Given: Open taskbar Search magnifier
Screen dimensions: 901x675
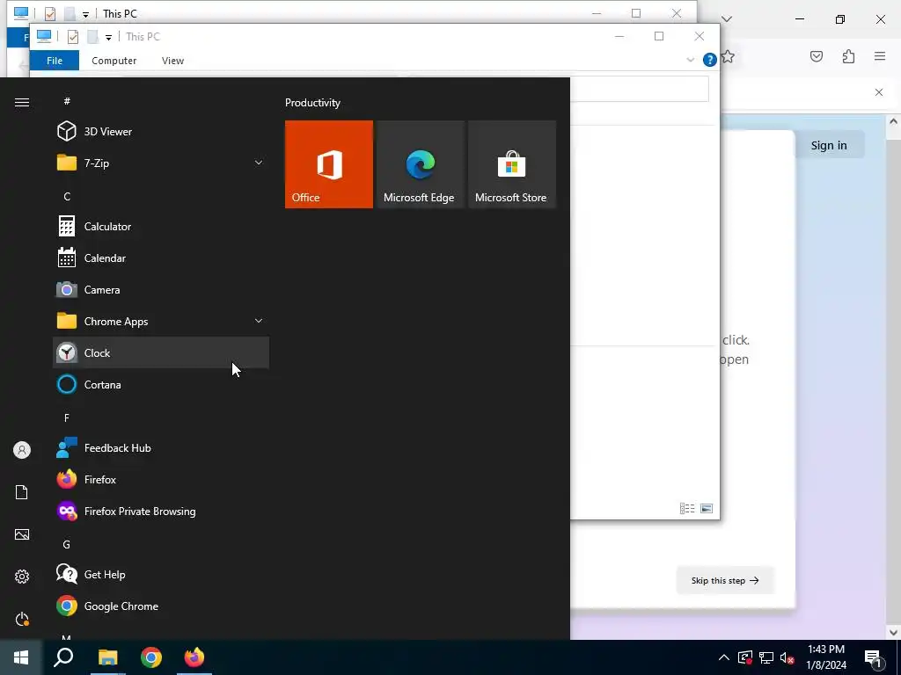Looking at the screenshot, I should pyautogui.click(x=63, y=657).
